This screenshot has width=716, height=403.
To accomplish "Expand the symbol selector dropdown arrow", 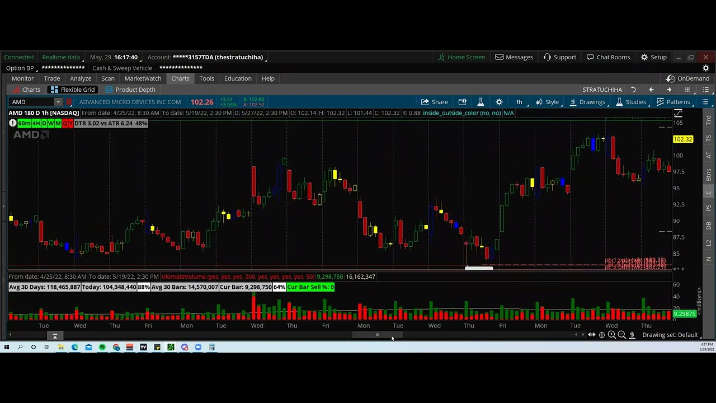I will click(58, 102).
